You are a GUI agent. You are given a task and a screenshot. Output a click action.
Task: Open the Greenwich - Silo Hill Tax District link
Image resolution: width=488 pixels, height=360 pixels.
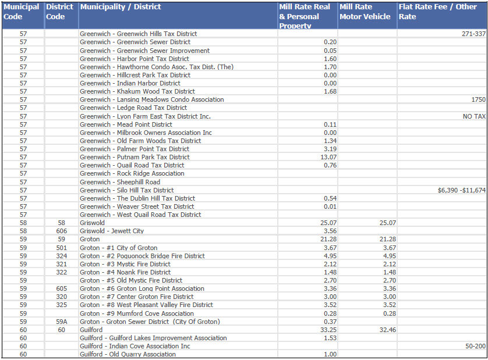tap(127, 190)
